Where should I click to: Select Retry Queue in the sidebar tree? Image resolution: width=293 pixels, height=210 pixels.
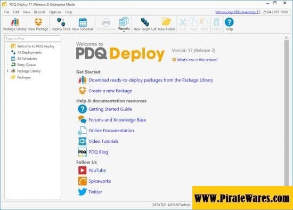point(26,65)
